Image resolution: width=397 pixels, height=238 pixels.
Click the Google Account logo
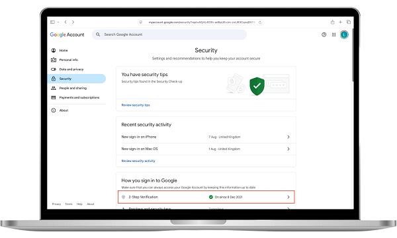click(x=67, y=34)
